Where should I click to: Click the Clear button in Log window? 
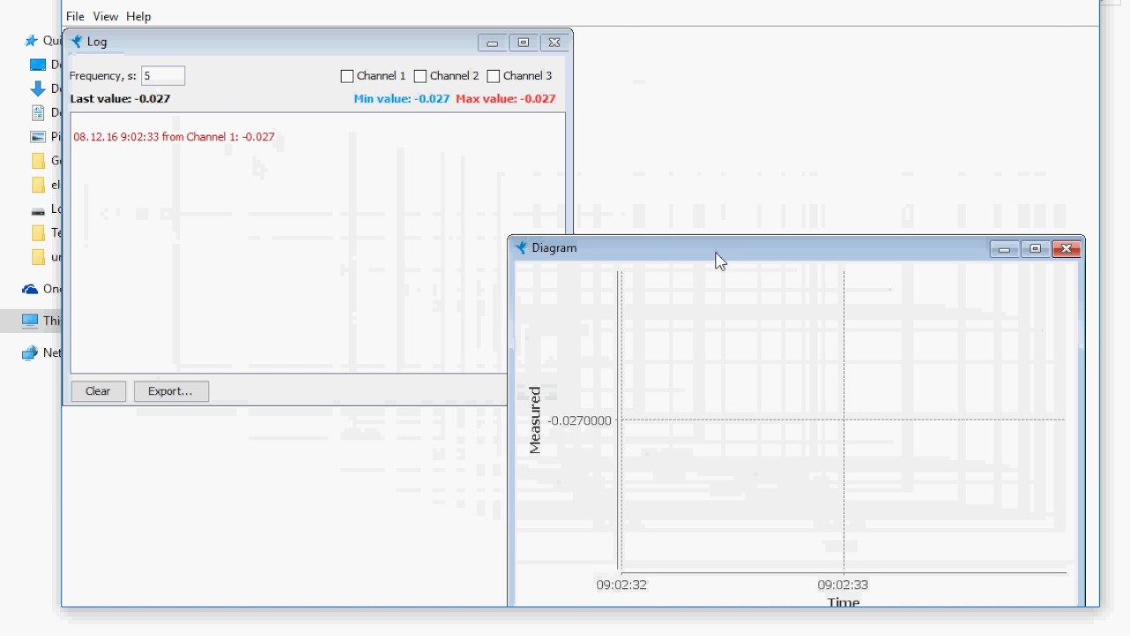click(x=98, y=391)
